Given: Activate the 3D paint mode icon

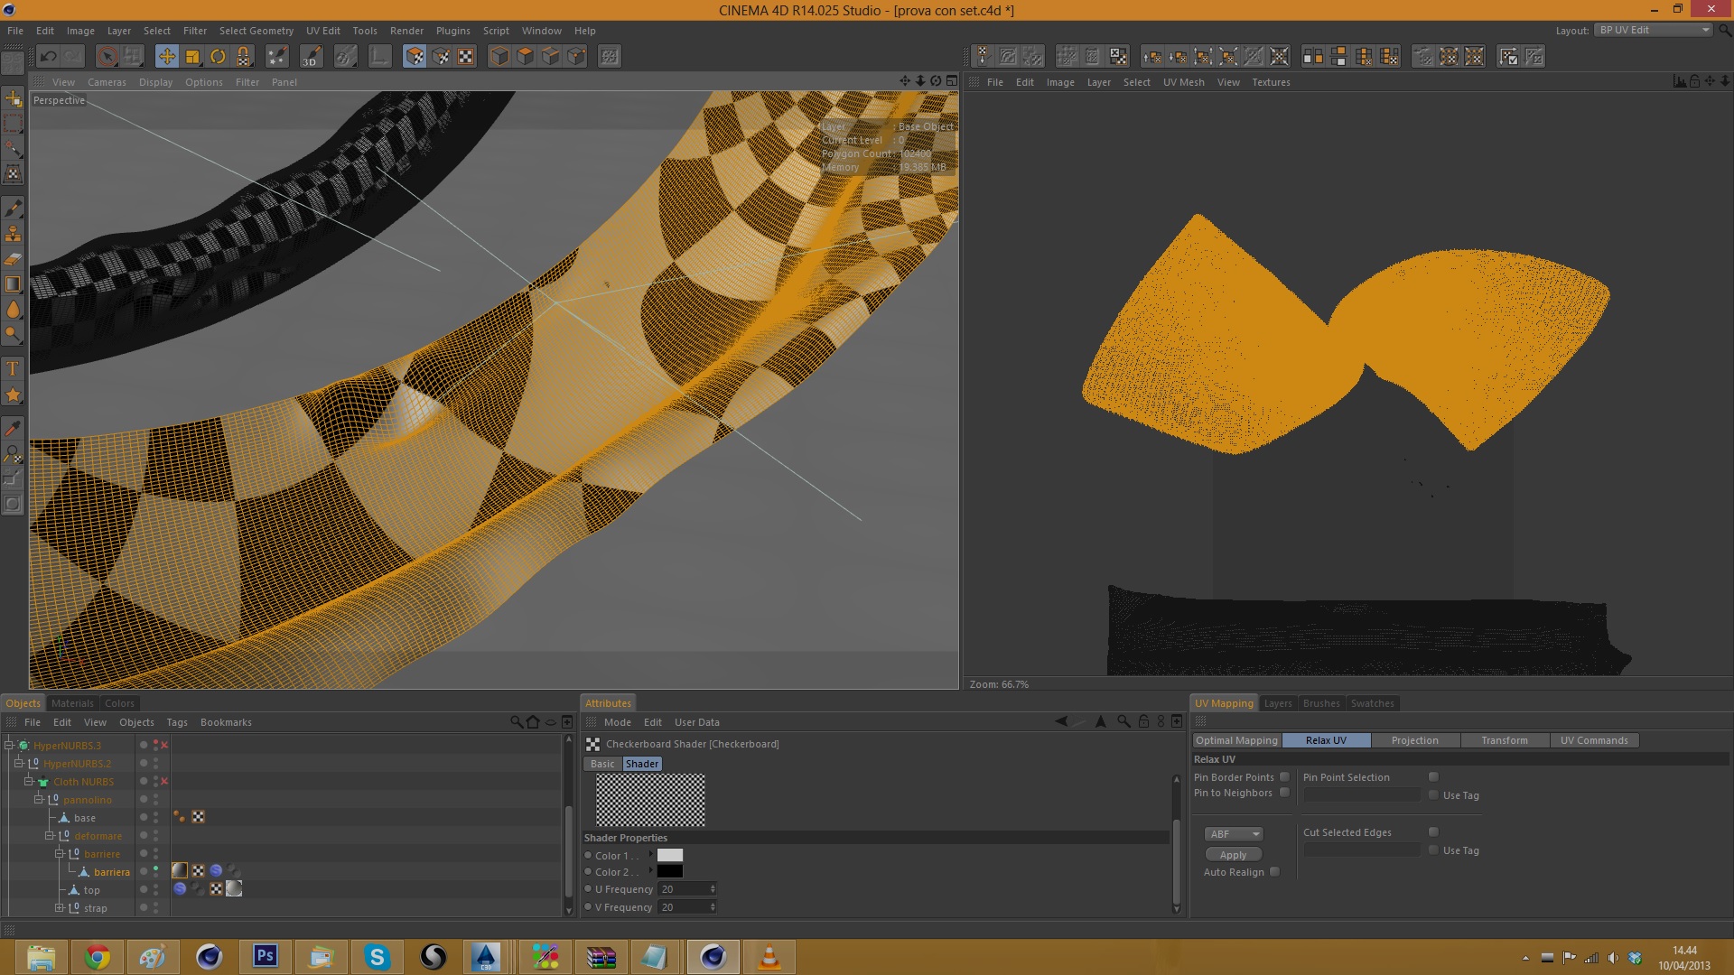Looking at the screenshot, I should [x=311, y=57].
